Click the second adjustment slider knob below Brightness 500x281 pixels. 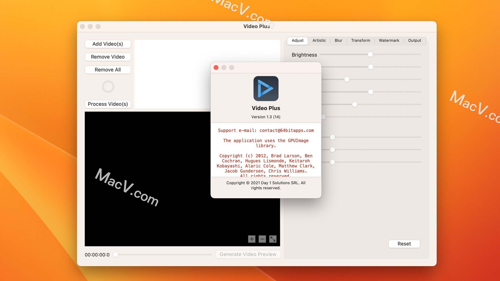[371, 67]
